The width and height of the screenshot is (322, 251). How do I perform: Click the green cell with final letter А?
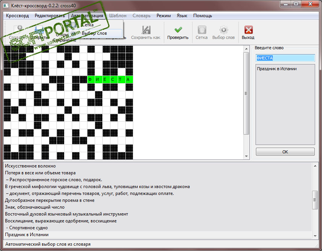(129, 80)
